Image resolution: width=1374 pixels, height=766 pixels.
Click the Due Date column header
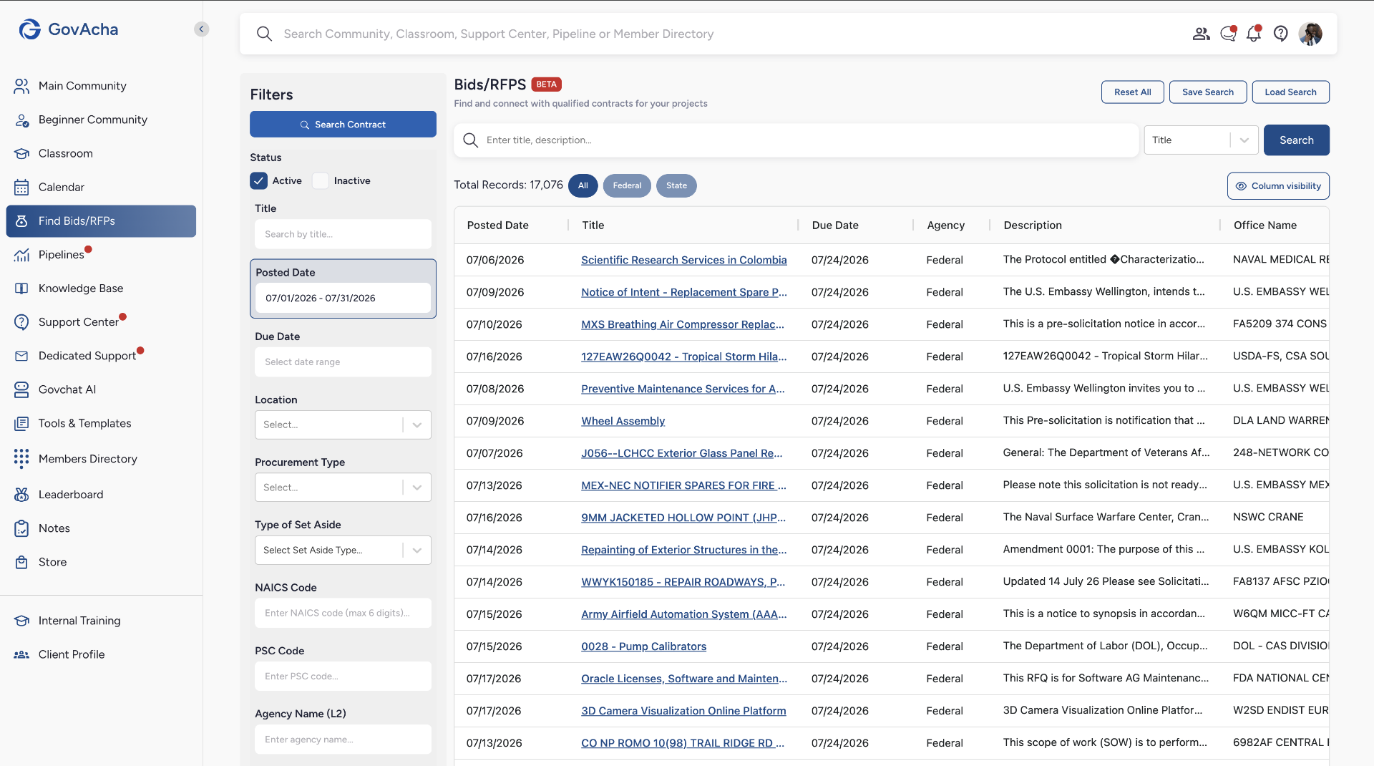pos(834,226)
